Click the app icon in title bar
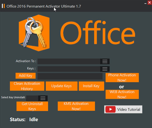The width and height of the screenshot is (152, 128). (x=3, y=6)
